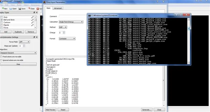Expand the Method RHF dropdown
This screenshot has height=112, width=210.
point(63,27)
